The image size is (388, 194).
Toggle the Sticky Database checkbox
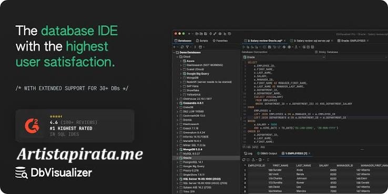pos(316,52)
